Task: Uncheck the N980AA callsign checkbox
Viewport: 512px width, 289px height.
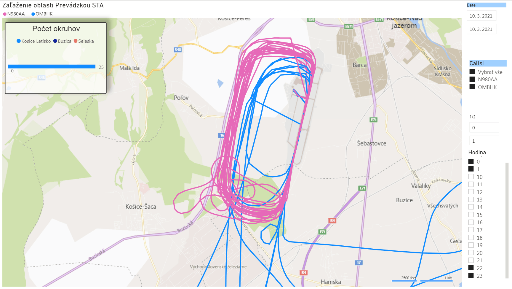Action: [472, 79]
